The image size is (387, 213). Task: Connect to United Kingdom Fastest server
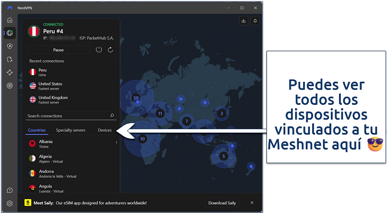[x=71, y=100]
